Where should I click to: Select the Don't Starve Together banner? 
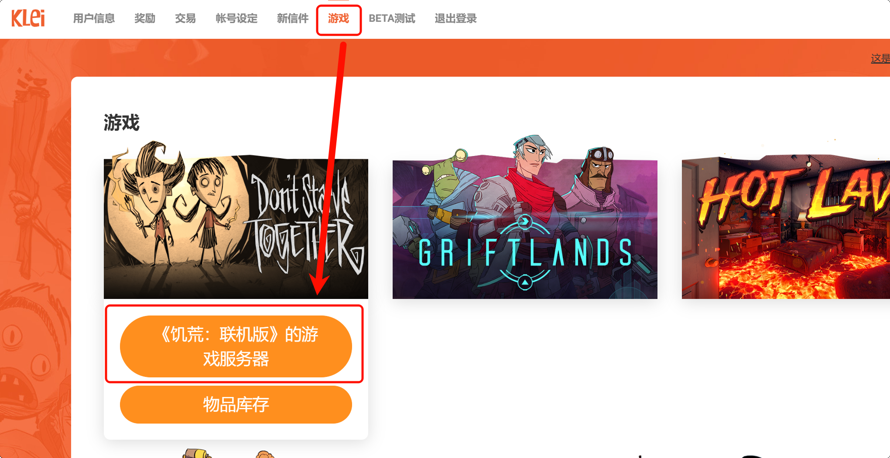coord(236,220)
